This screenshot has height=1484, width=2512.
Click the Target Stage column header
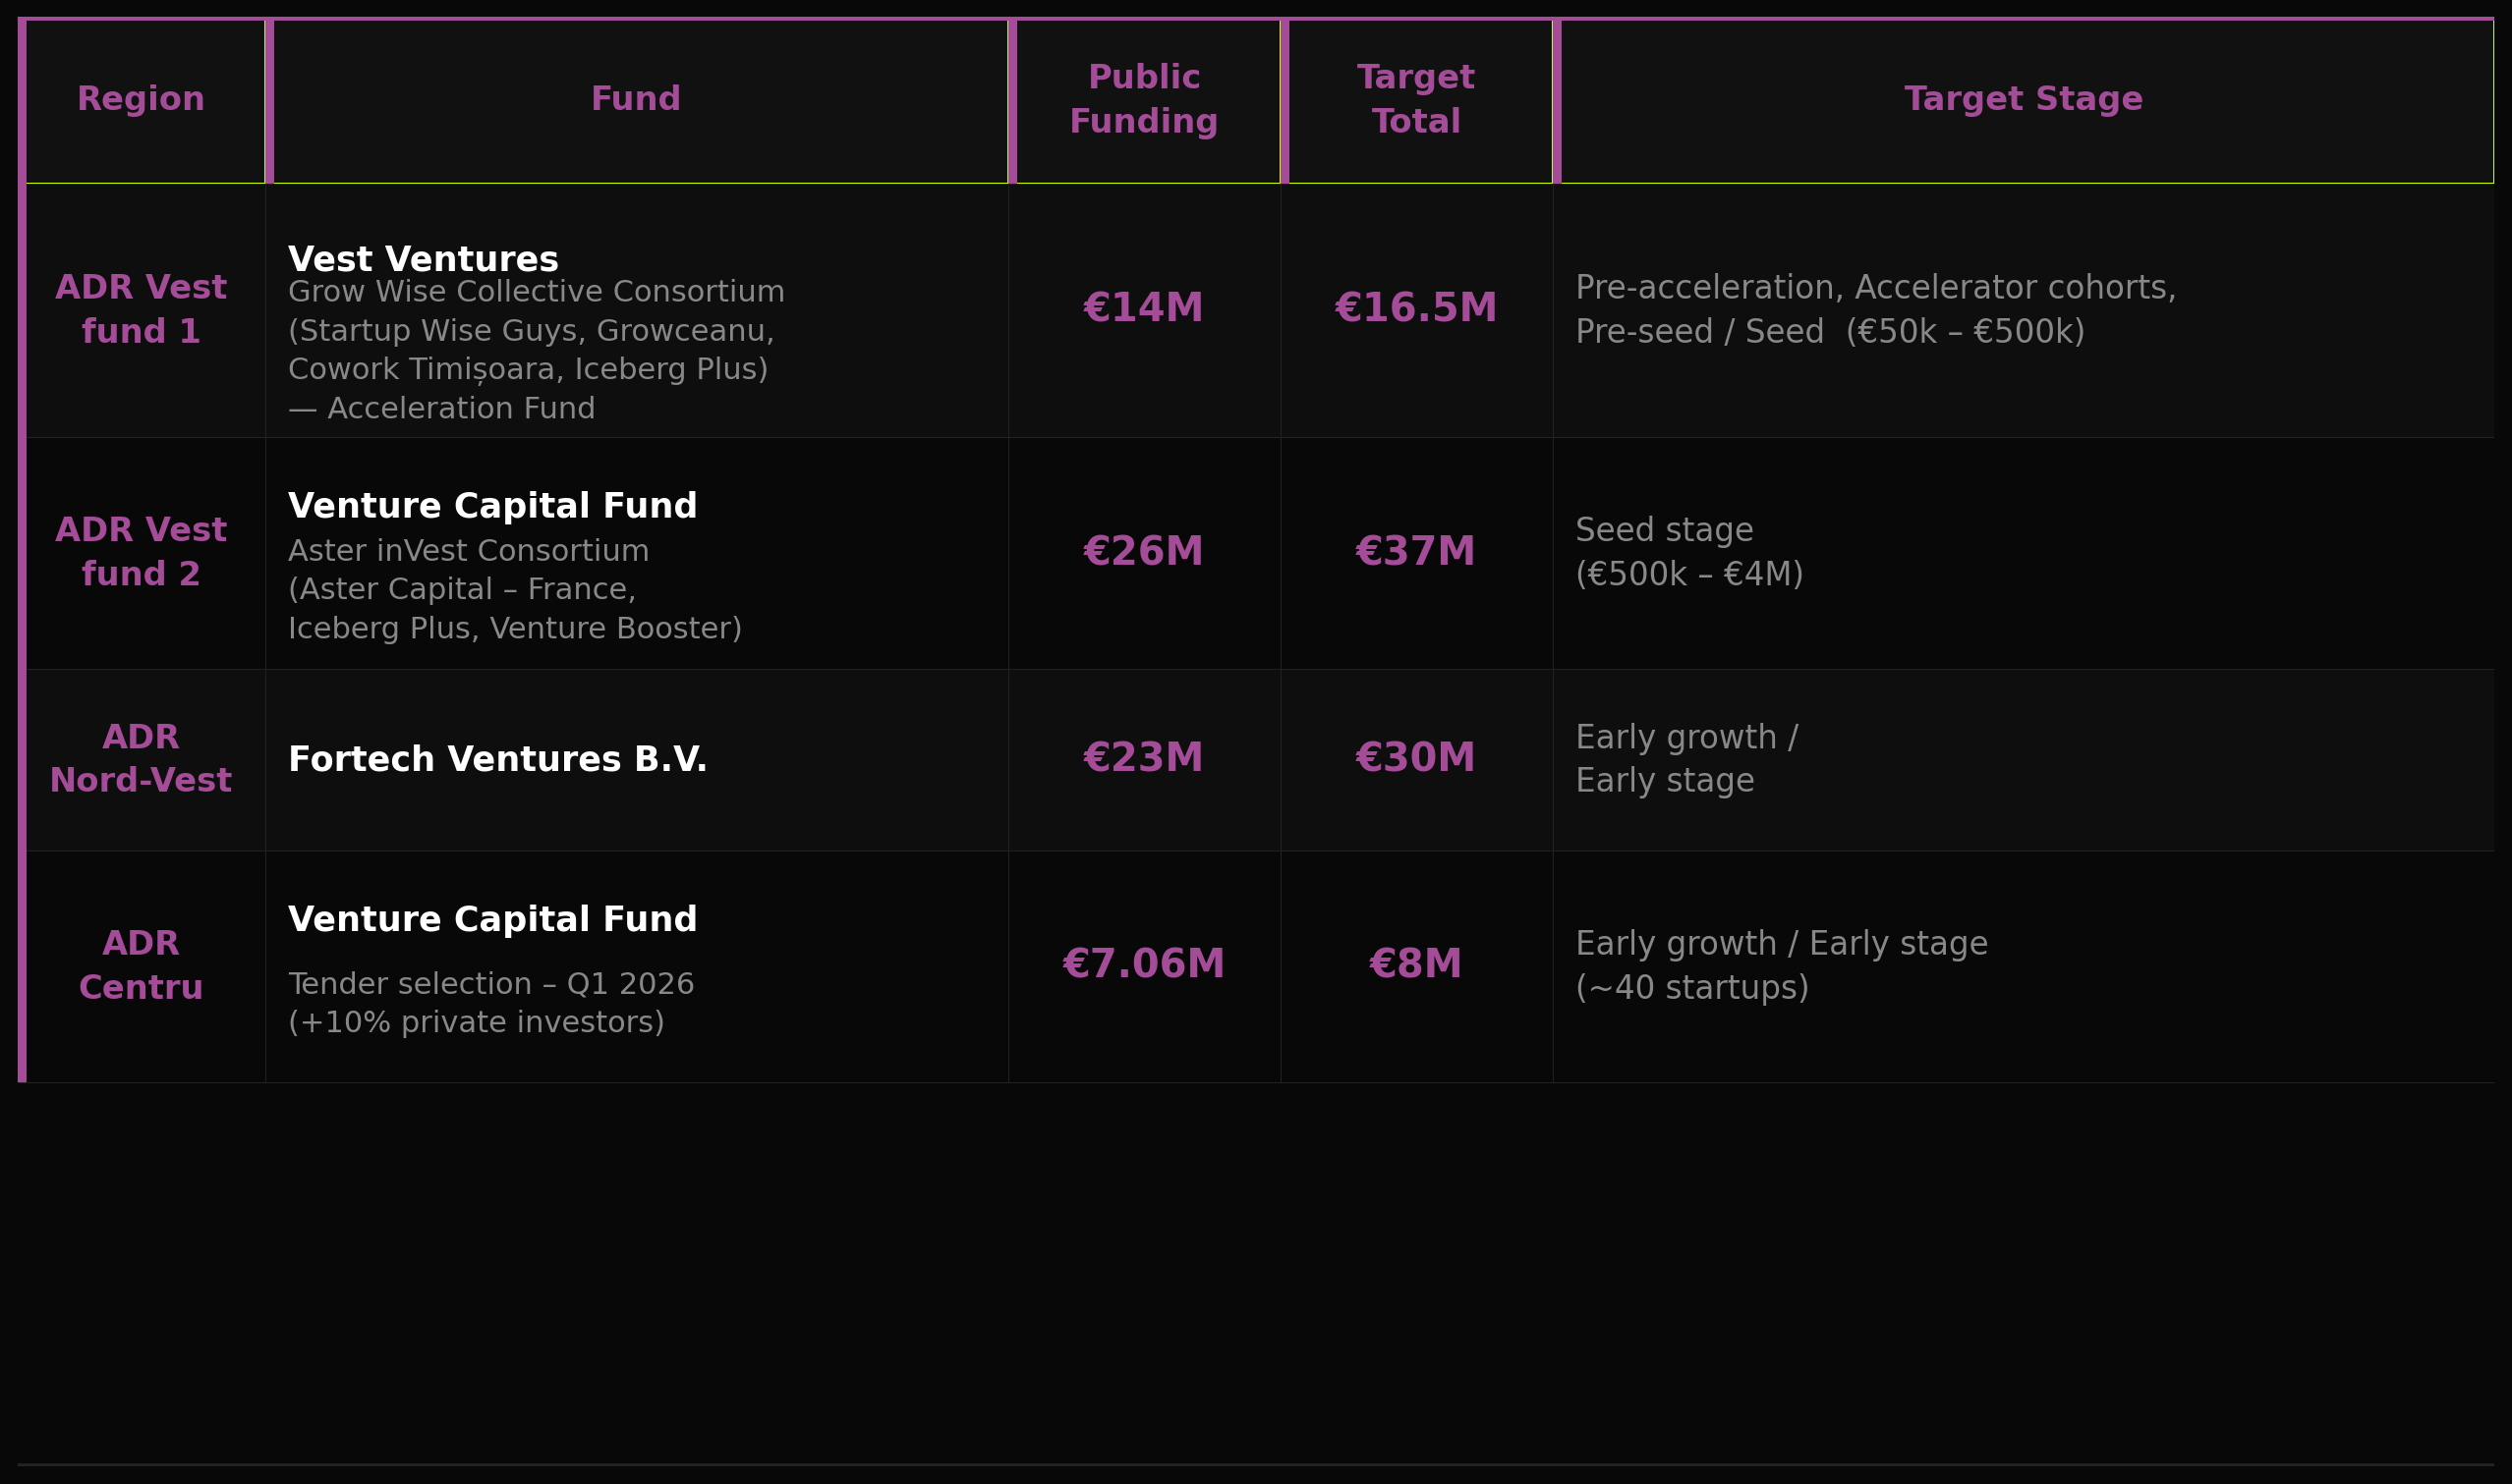tap(2023, 100)
